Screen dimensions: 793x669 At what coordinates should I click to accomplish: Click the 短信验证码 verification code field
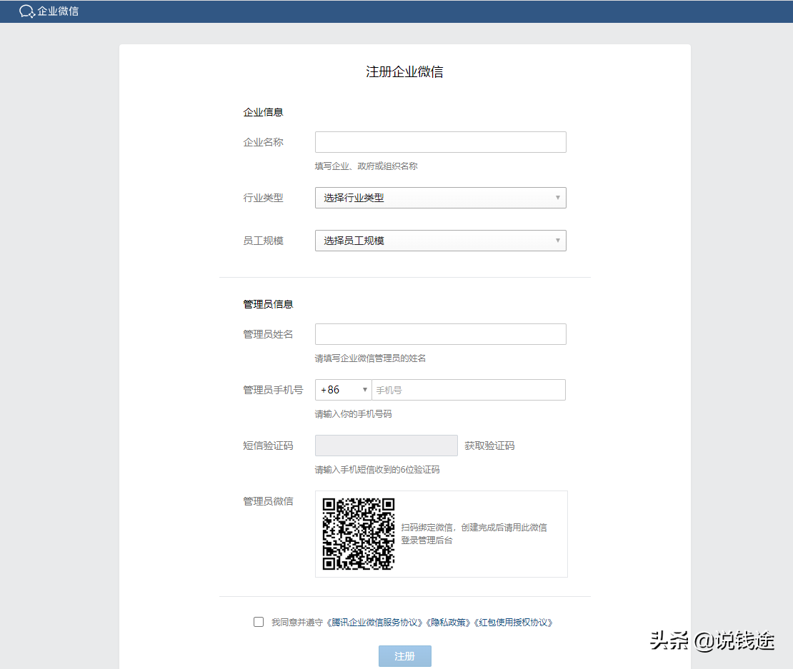[386, 445]
